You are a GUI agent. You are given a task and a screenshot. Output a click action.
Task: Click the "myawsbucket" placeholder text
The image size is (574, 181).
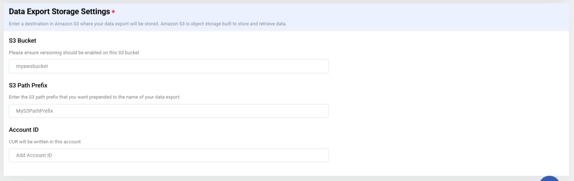(x=32, y=66)
